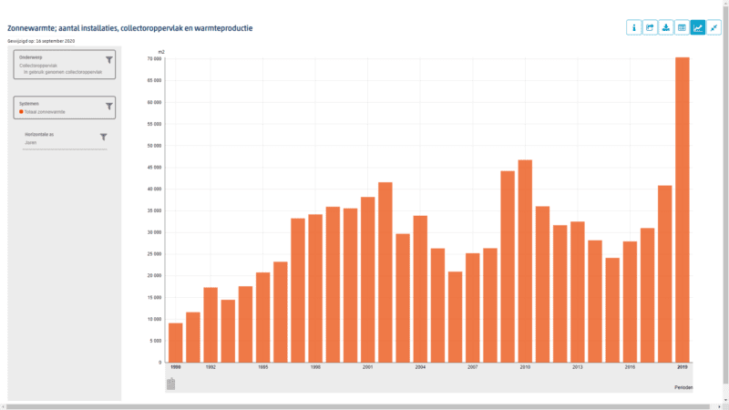Viewport: 729px width, 410px height.
Task: Open the Onderwerp filter funnel icon
Action: click(x=108, y=60)
